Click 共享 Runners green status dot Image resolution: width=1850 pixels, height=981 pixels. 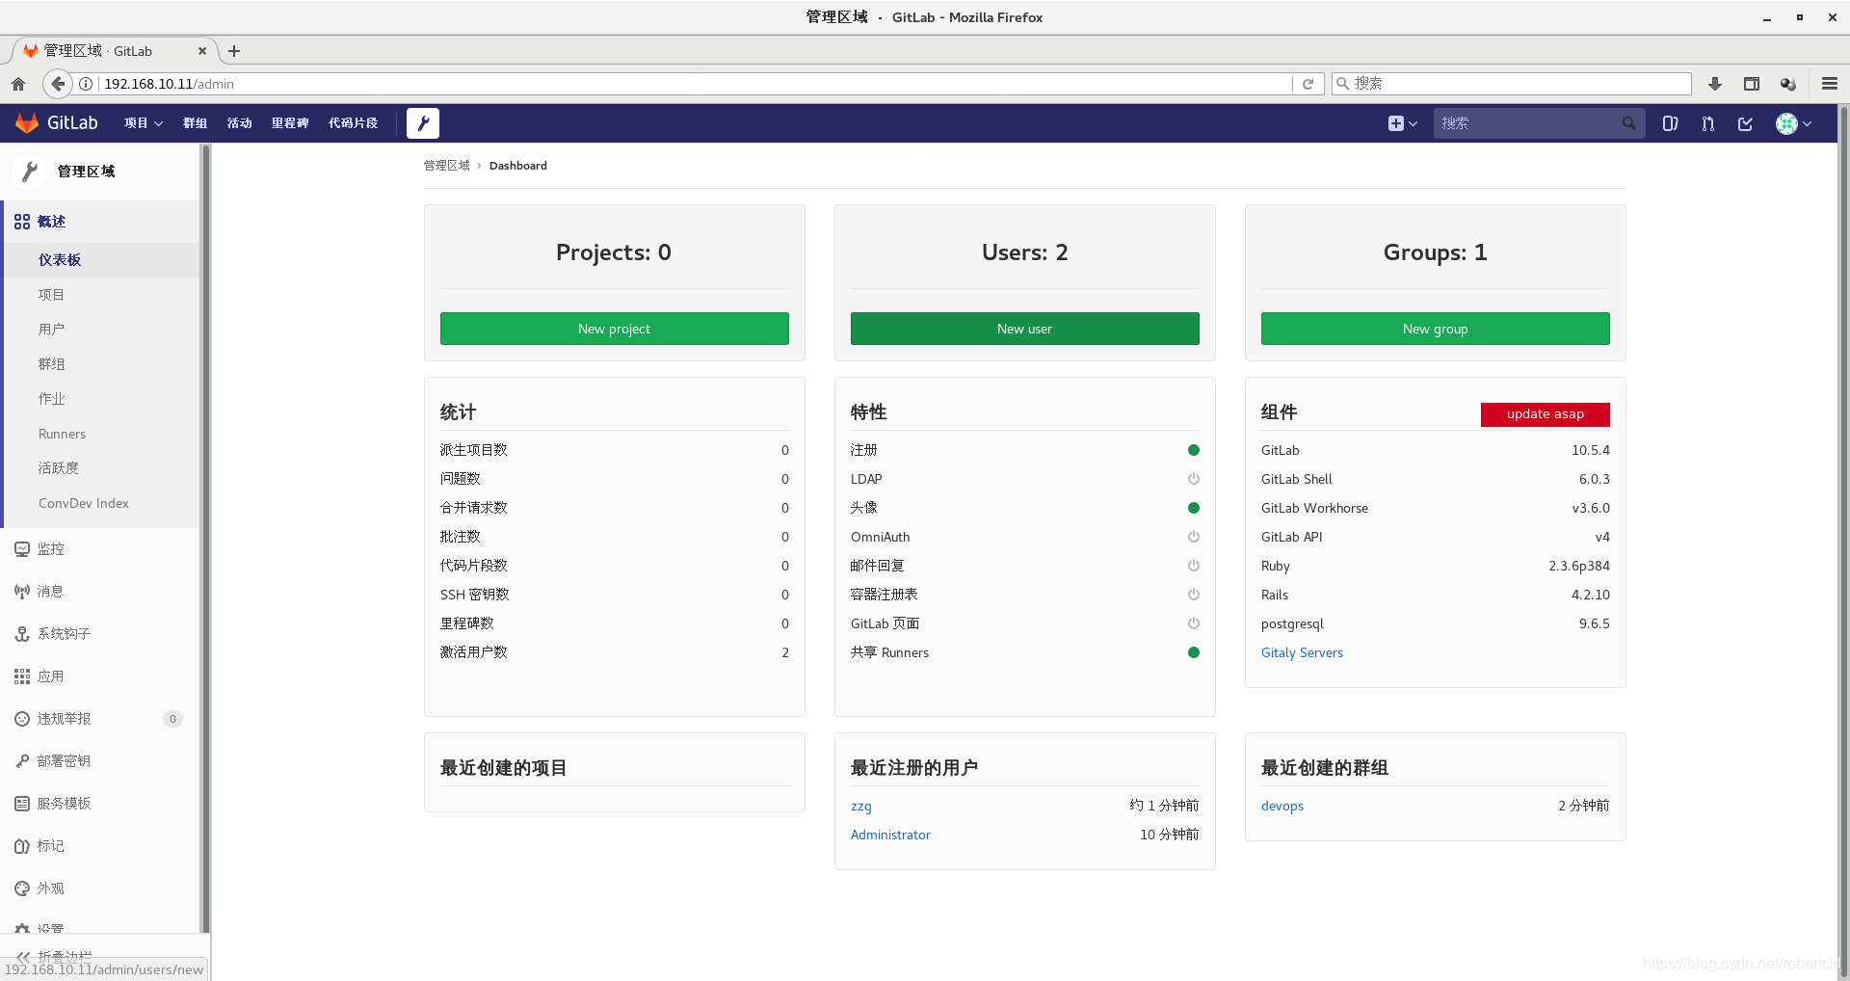[1193, 652]
